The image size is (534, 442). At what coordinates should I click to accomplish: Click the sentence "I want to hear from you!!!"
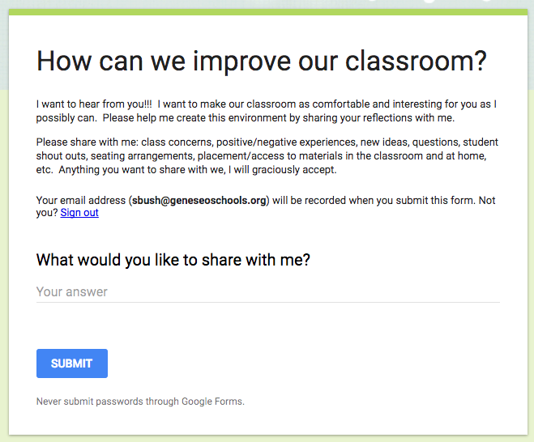(x=94, y=104)
